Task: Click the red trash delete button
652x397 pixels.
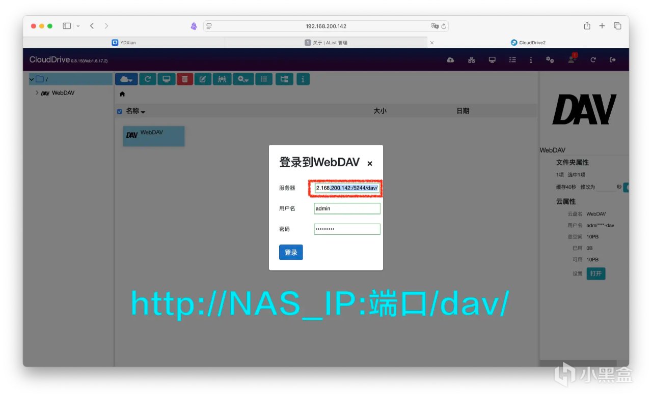Action: coord(185,79)
